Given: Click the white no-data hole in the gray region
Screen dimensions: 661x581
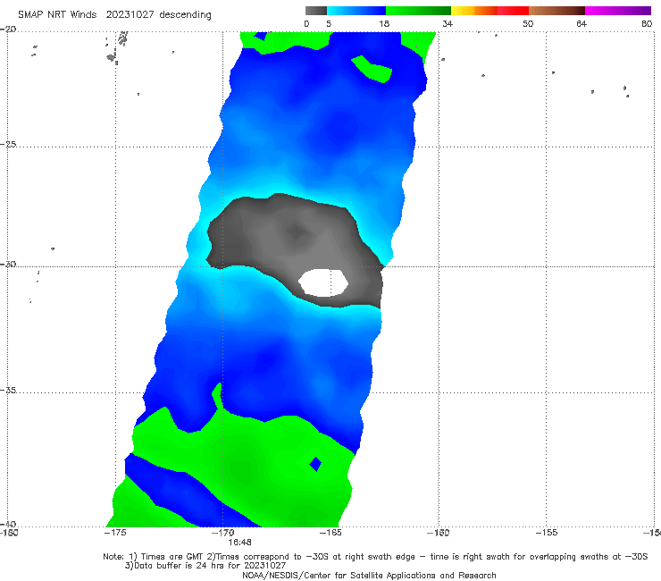Looking at the screenshot, I should click(x=323, y=282).
